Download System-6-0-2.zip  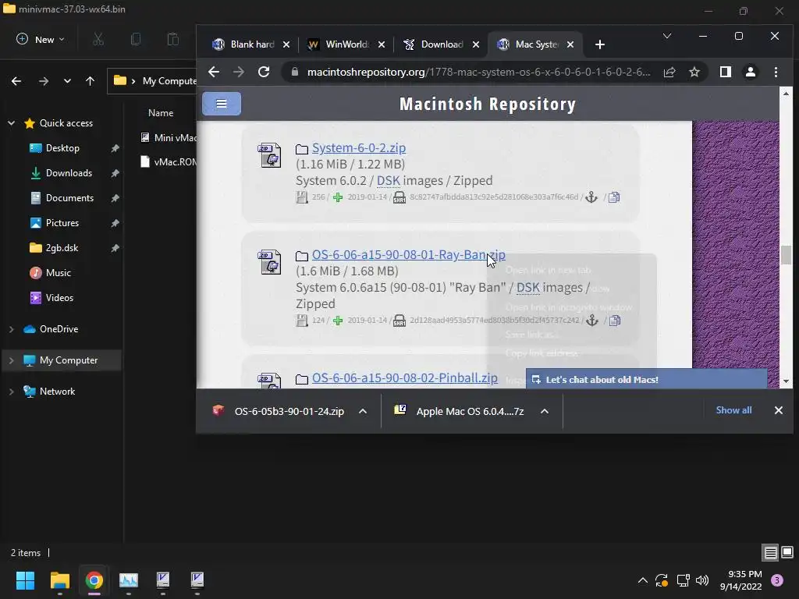point(359,147)
